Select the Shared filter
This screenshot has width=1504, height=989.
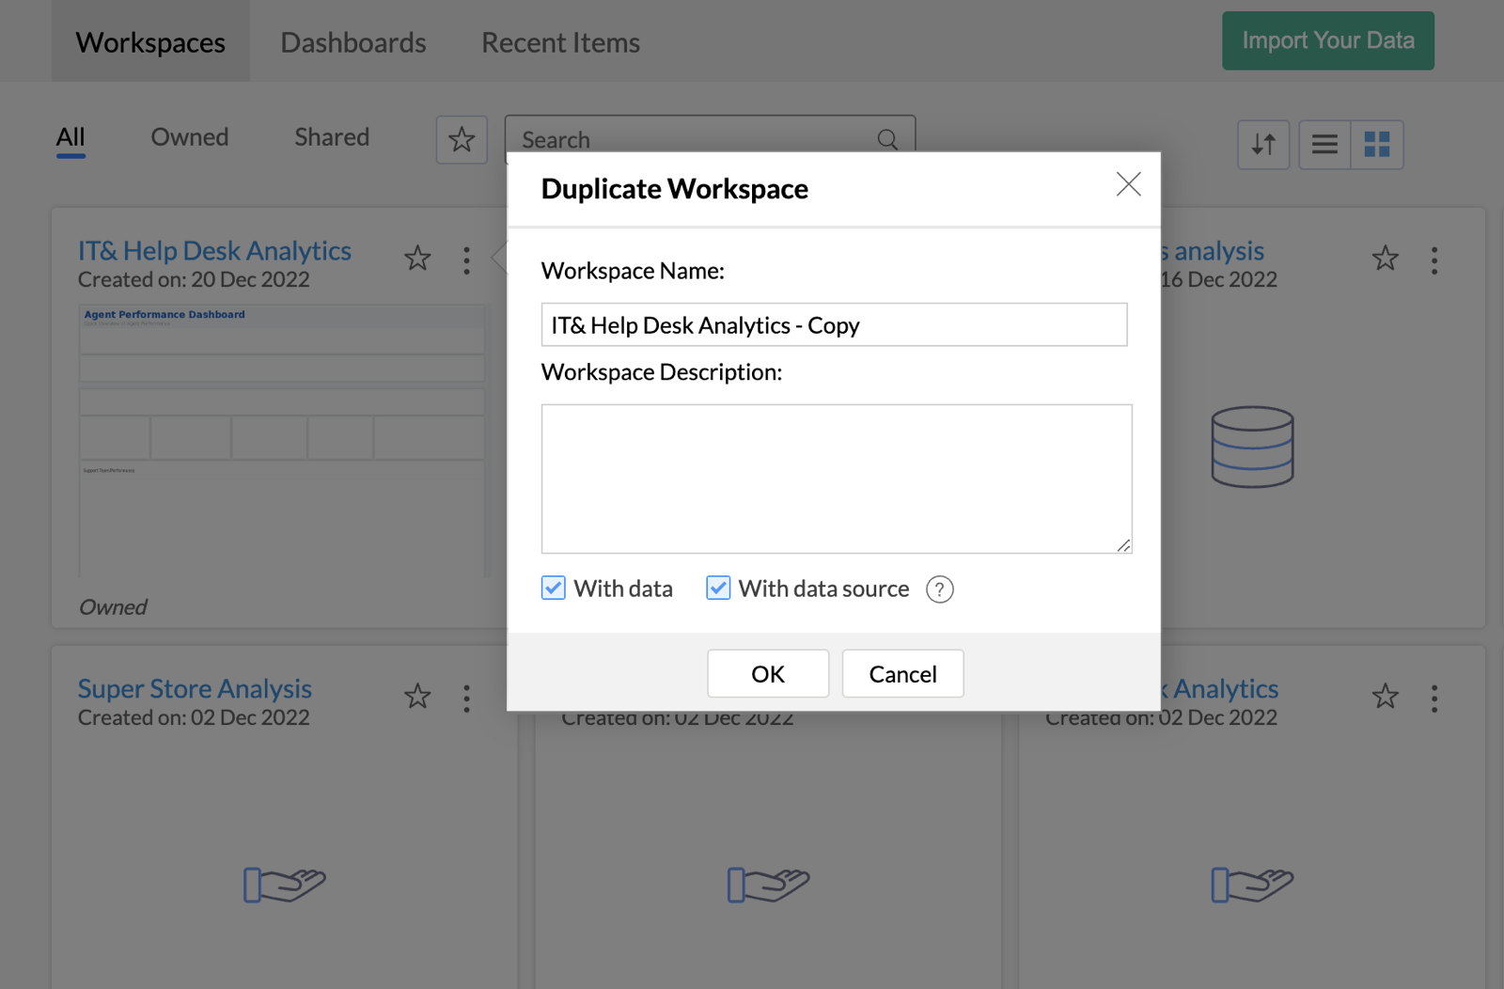331,137
